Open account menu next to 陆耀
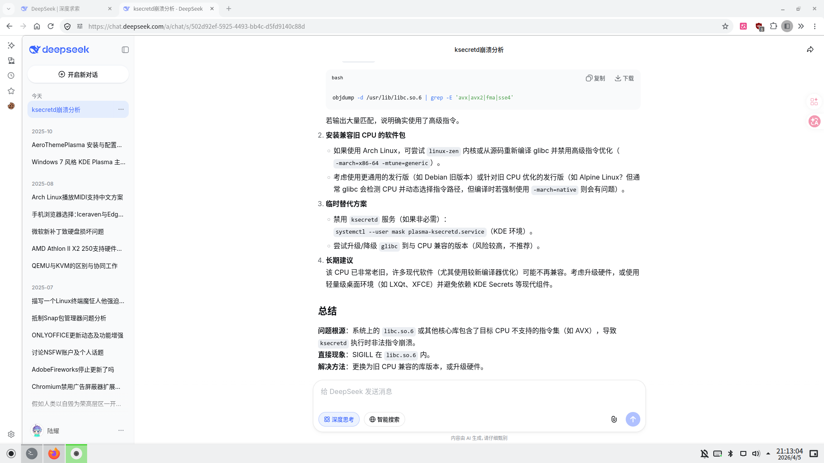This screenshot has height=463, width=824. tap(121, 430)
